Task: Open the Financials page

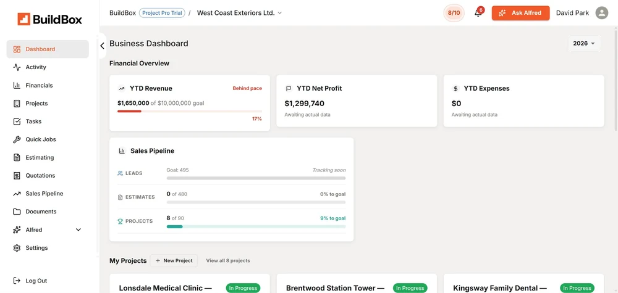Action: coord(48,85)
